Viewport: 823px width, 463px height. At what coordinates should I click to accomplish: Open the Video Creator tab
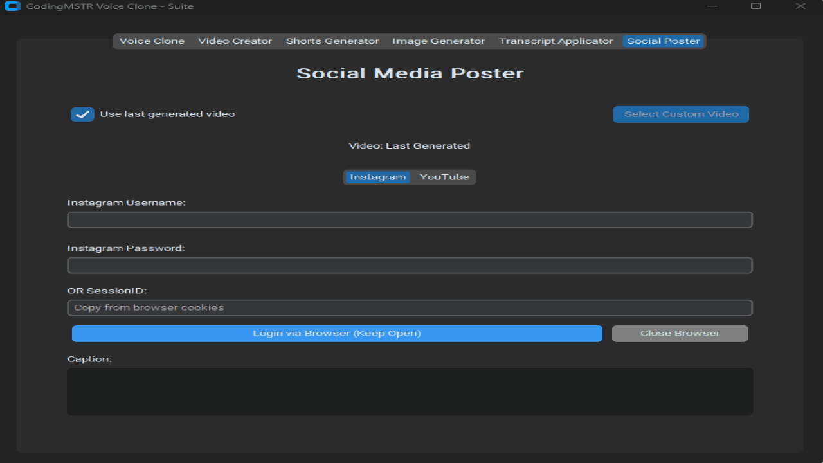[235, 41]
